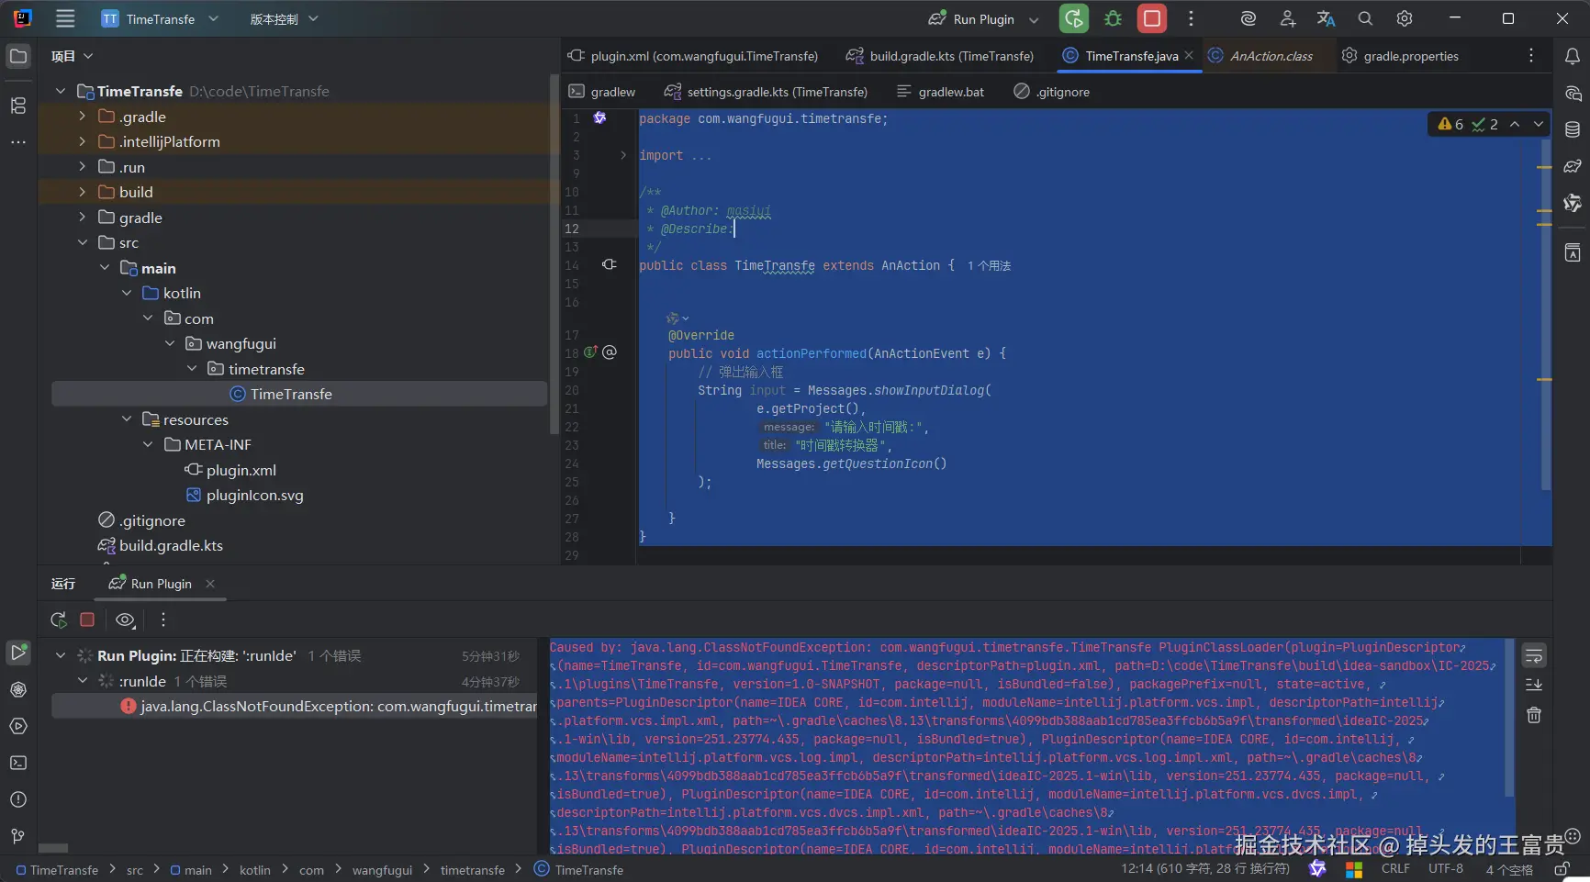Image resolution: width=1590 pixels, height=882 pixels.
Task: Click the wangfugui breadcrumb in status bar
Action: [382, 870]
